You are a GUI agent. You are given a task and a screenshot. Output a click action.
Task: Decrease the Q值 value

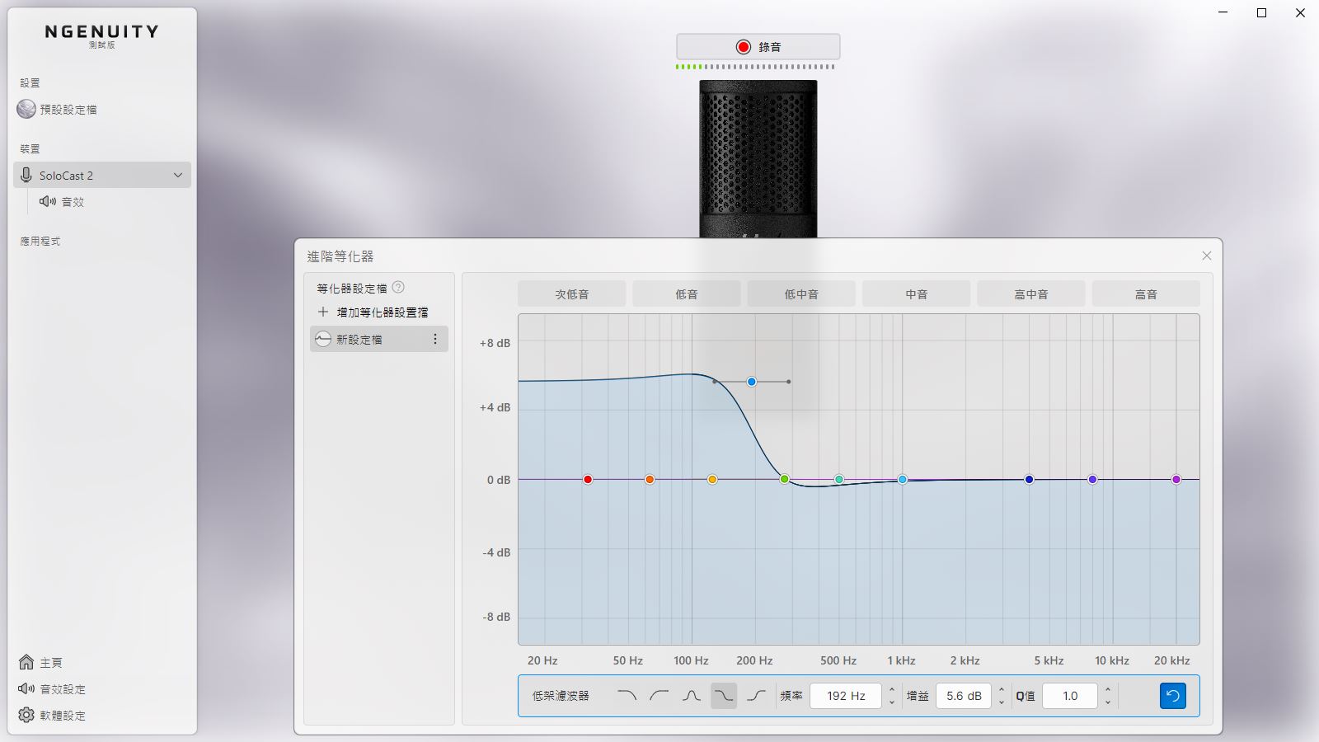click(1108, 702)
